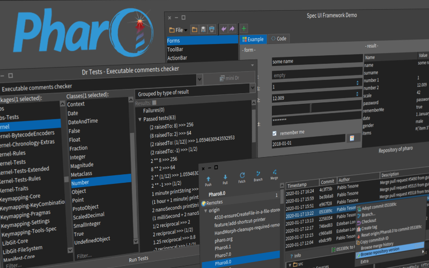Viewport: 429px width, 268px height.
Task: Click the open folder icon in Spec demo toolbar
Action: [195, 29]
